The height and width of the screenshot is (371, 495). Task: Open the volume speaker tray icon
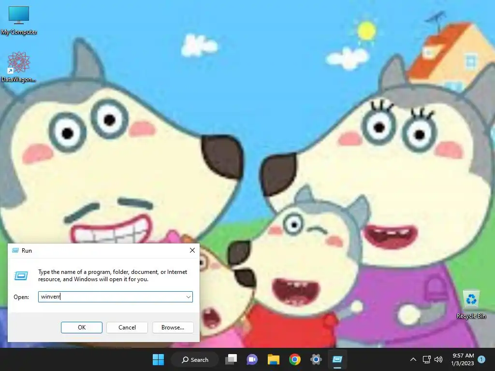tap(438, 359)
